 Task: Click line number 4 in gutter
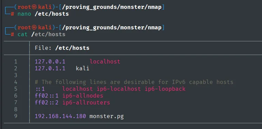click(x=16, y=82)
